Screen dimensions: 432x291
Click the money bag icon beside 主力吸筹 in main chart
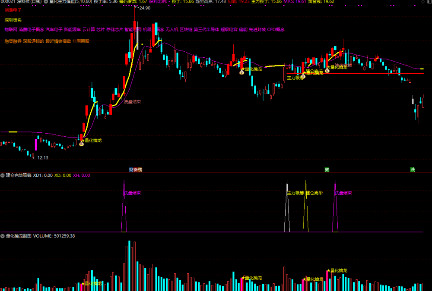(303, 76)
